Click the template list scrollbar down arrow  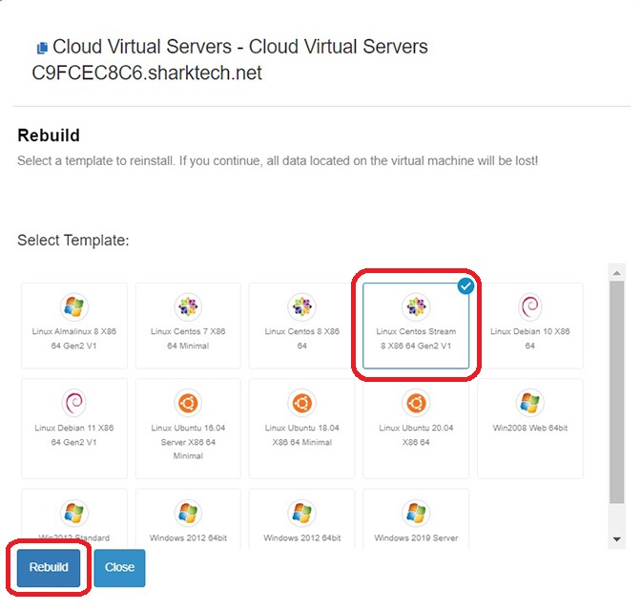[x=617, y=539]
